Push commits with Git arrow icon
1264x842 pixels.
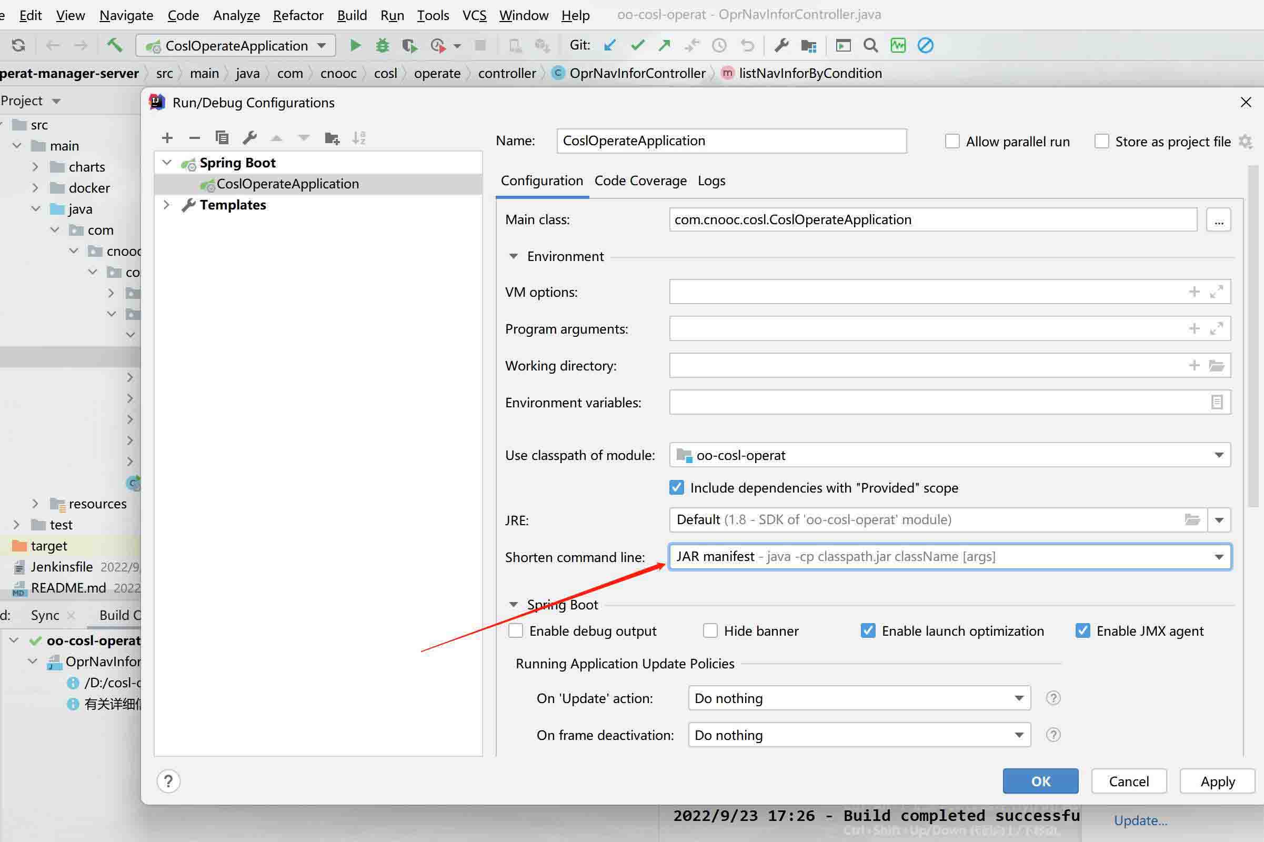coord(665,46)
